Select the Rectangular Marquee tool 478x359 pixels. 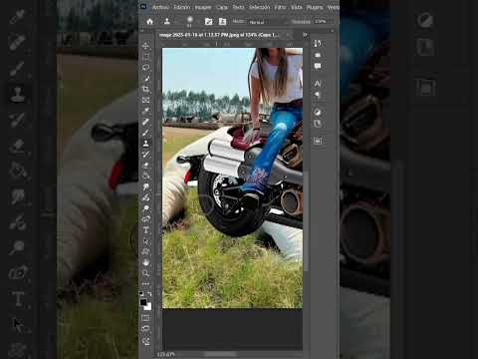coord(145,57)
